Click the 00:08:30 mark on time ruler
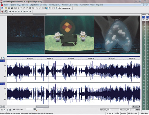 [x=50, y=58]
